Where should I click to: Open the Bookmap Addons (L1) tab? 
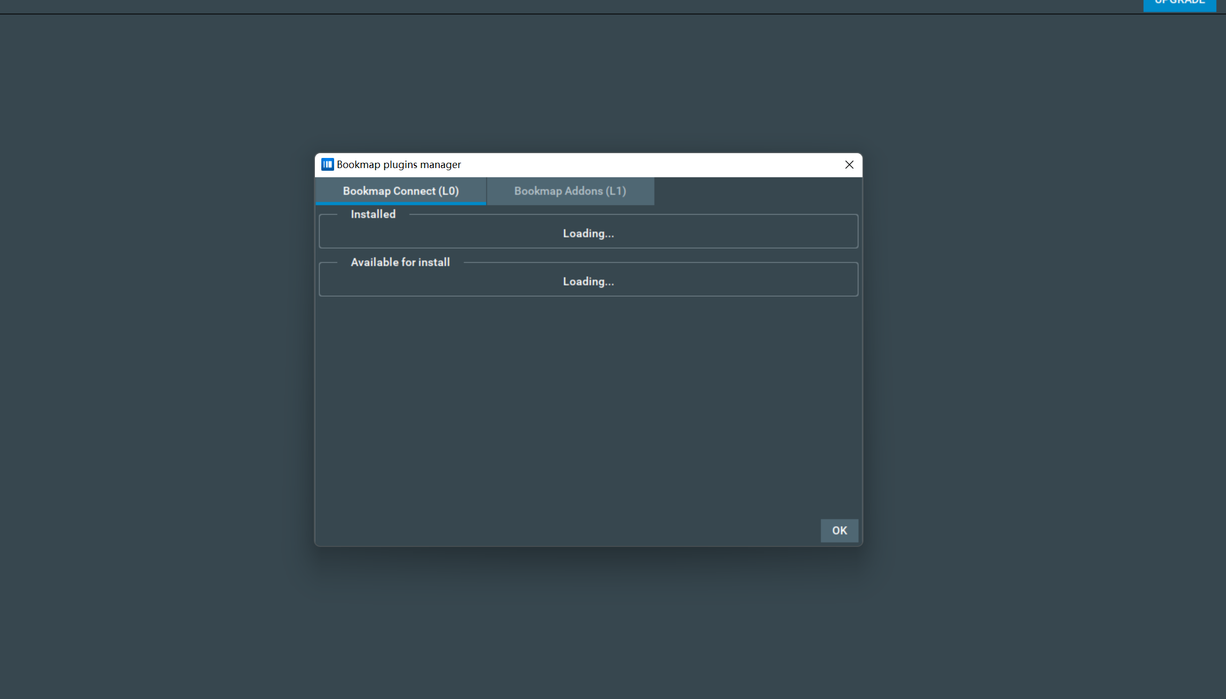click(570, 191)
